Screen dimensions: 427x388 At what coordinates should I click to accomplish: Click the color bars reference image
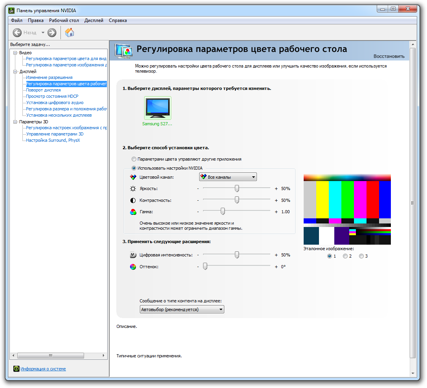point(347,209)
